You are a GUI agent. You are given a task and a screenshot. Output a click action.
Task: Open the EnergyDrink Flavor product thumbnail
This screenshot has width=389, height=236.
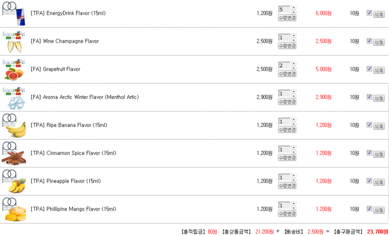pos(14,13)
